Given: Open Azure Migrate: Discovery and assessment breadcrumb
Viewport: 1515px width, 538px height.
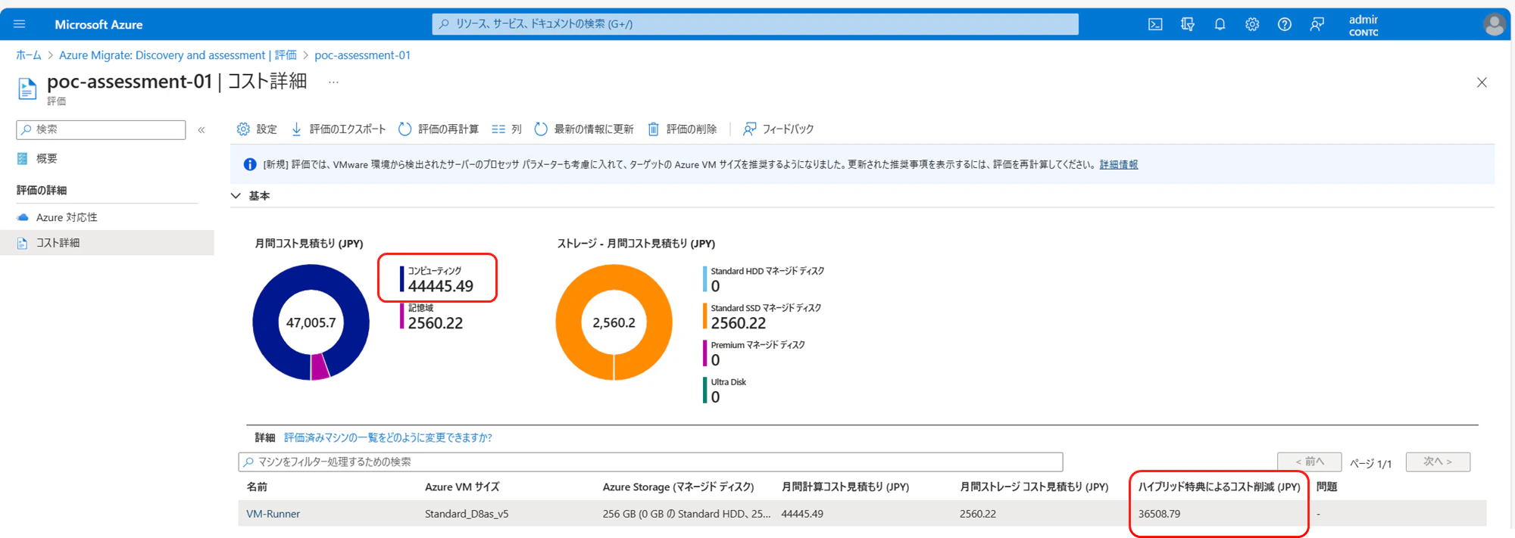Looking at the screenshot, I should [x=178, y=55].
